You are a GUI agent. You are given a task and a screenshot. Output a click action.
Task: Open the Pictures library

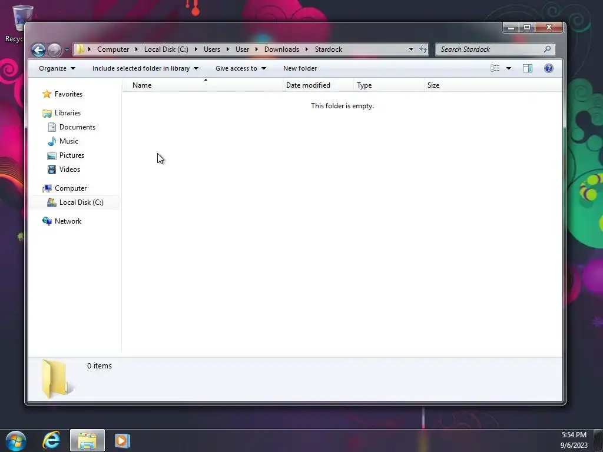click(72, 155)
